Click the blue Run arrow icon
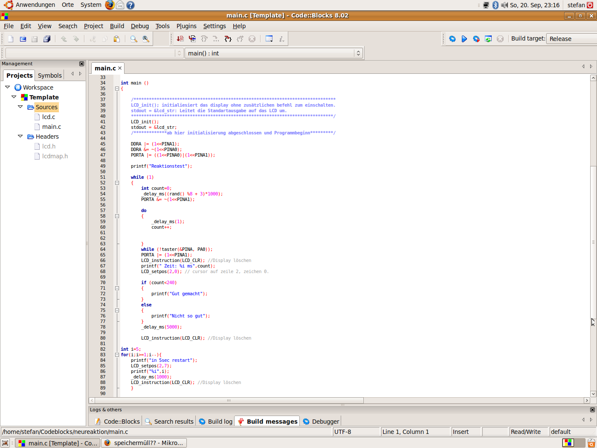Image resolution: width=597 pixels, height=448 pixels. [x=464, y=39]
